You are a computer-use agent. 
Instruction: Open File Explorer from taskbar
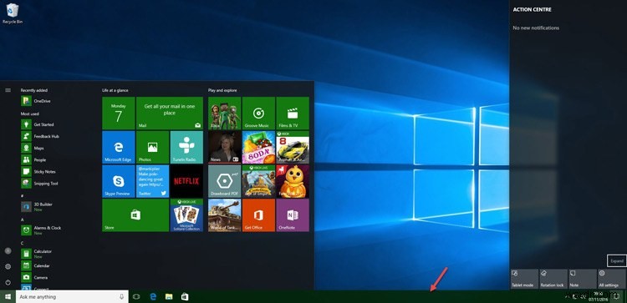click(169, 296)
